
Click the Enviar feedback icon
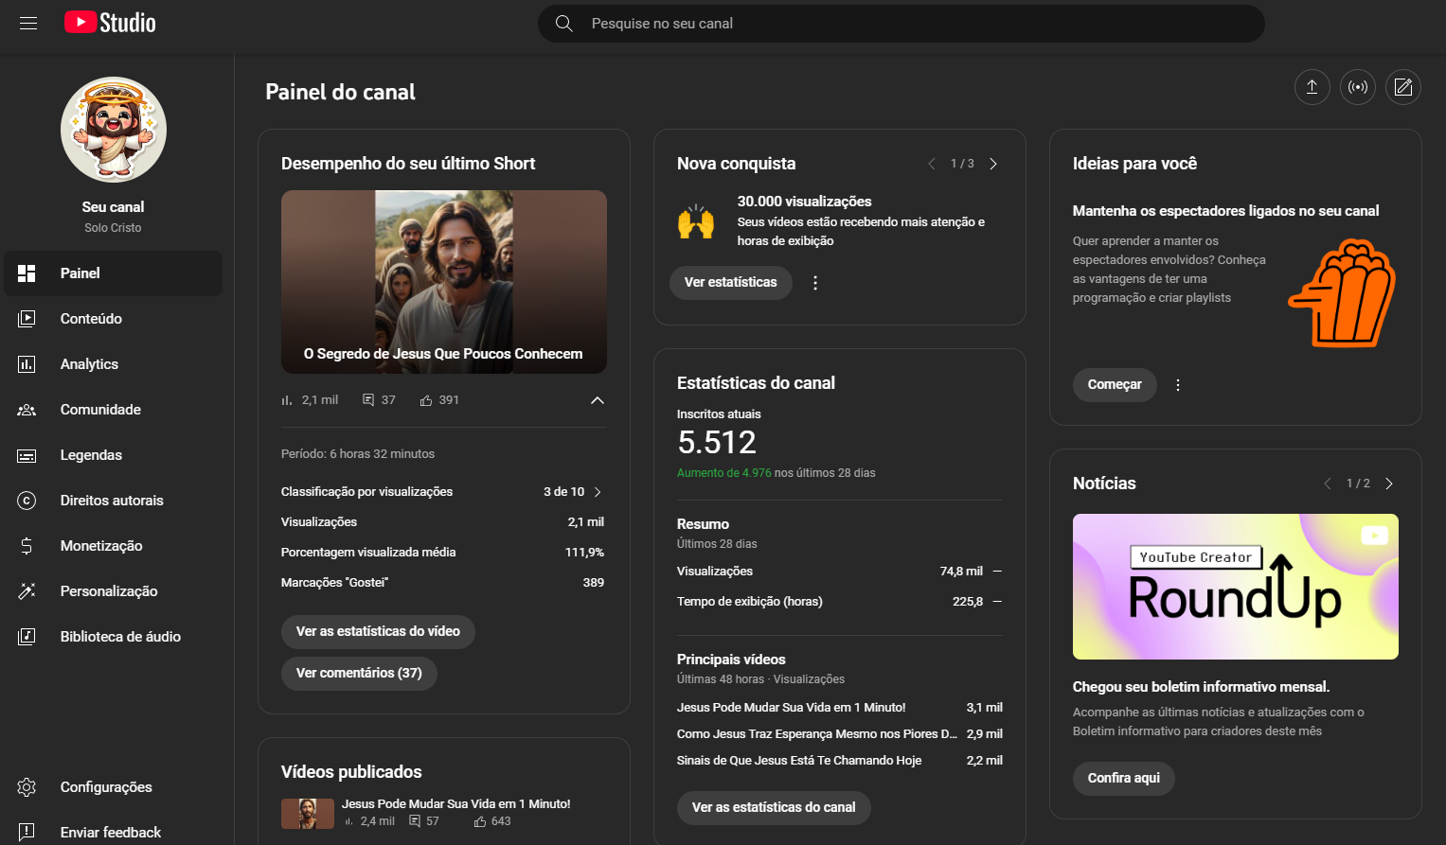coord(27,832)
